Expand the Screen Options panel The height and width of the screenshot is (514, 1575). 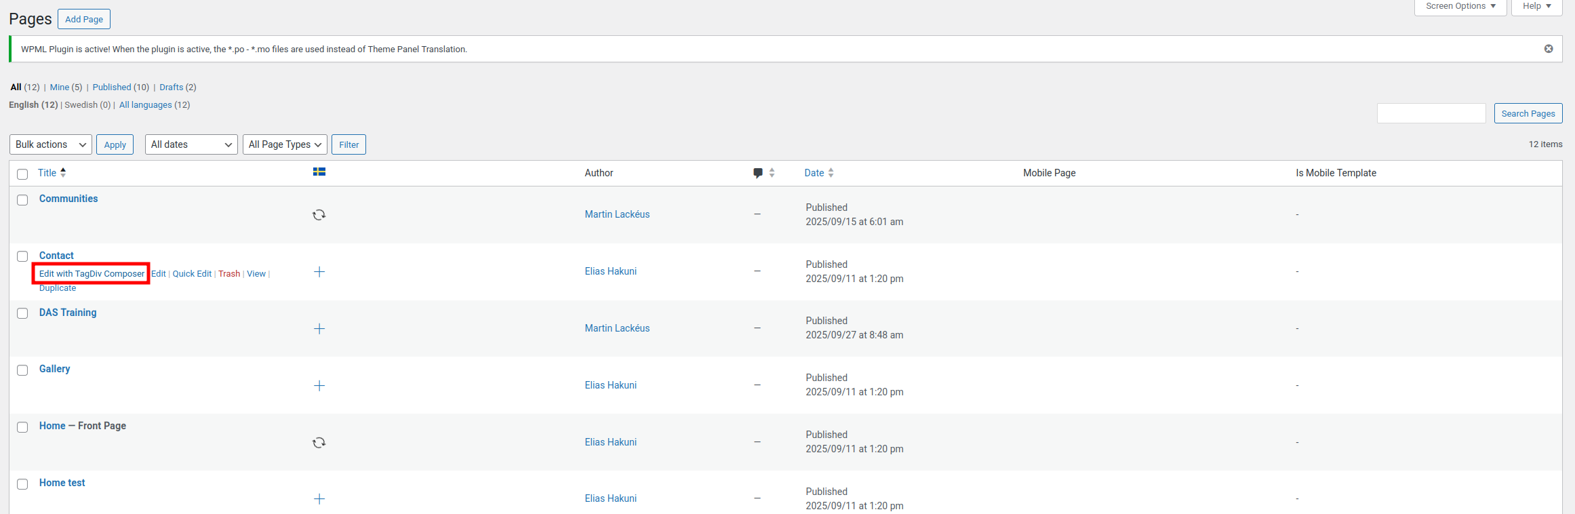[1460, 6]
